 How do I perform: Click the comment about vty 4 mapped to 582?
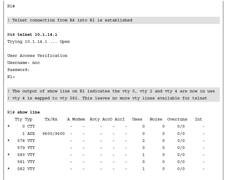[107, 98]
